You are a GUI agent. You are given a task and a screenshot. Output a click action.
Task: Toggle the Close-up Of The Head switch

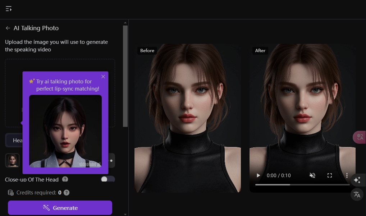coord(107,179)
